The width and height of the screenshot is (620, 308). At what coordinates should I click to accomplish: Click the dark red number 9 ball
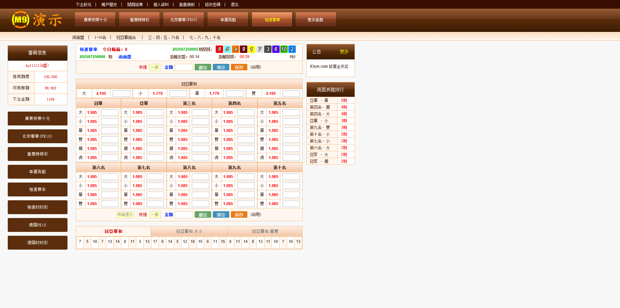tap(243, 49)
